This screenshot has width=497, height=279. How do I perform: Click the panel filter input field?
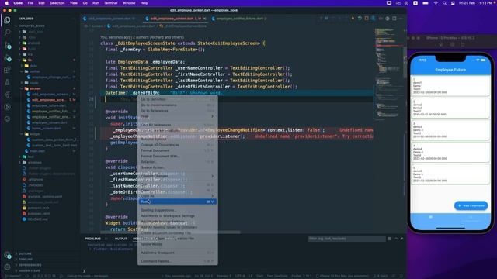346,239
